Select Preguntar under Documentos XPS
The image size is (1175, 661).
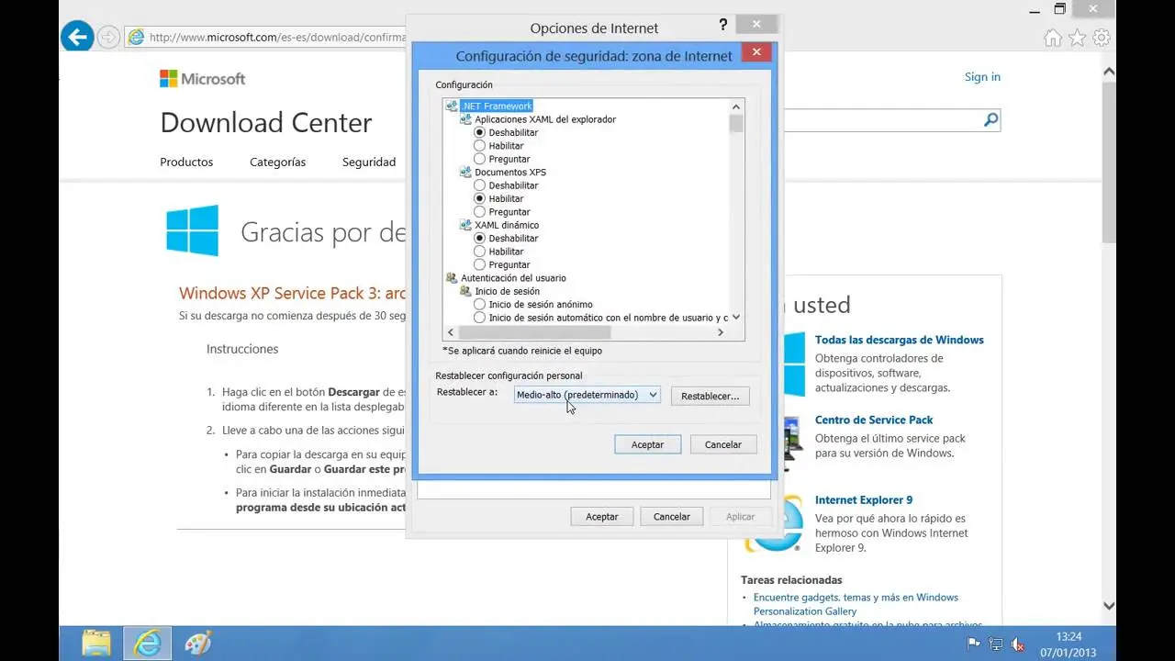point(479,212)
